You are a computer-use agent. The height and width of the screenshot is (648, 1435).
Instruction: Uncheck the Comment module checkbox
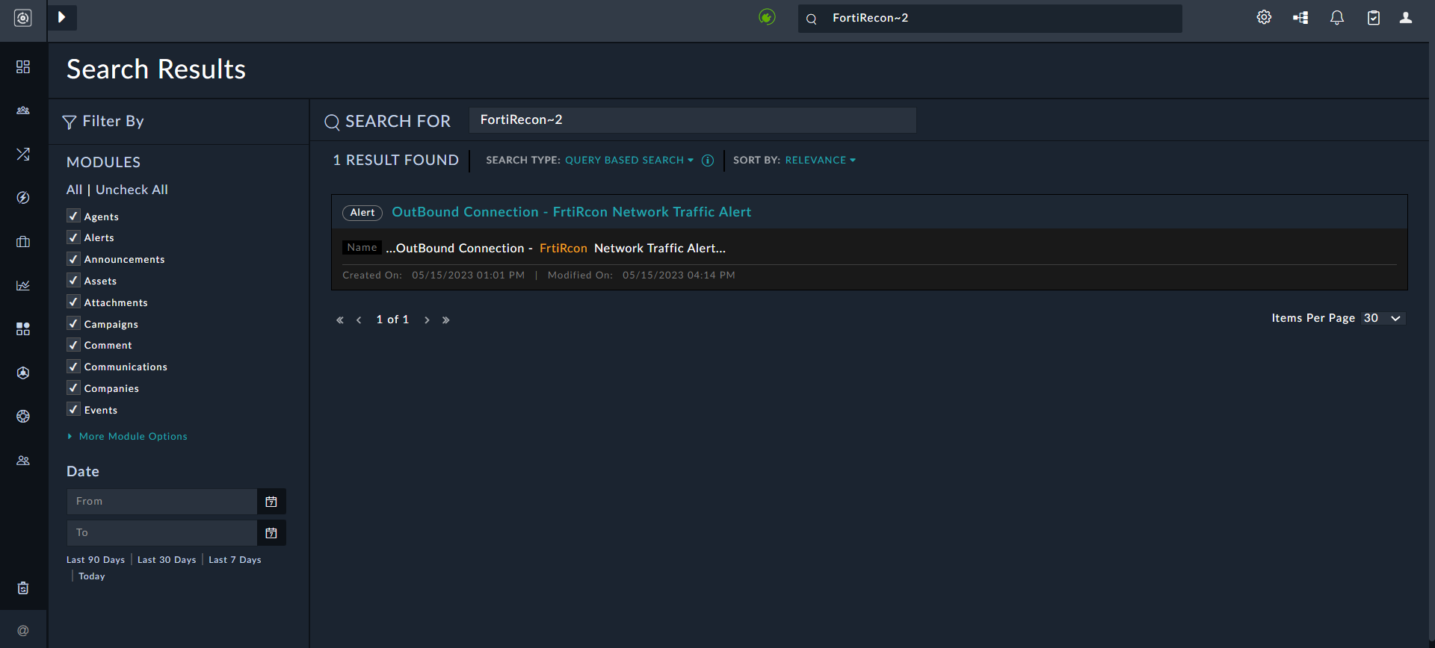[x=73, y=345]
